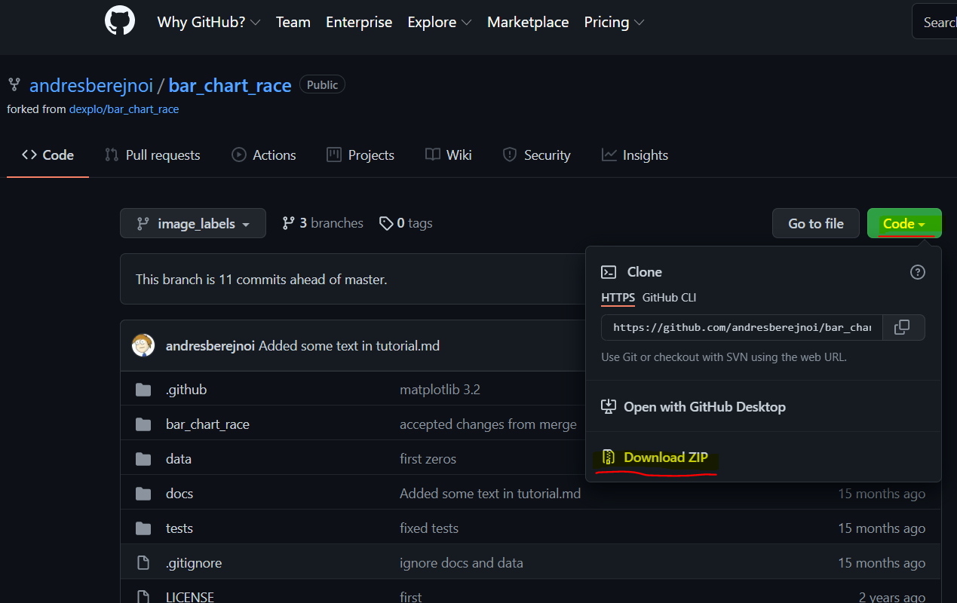Screen dimensions: 957x603
Task: Click the branch icon beside 3 branches
Action: (x=288, y=223)
